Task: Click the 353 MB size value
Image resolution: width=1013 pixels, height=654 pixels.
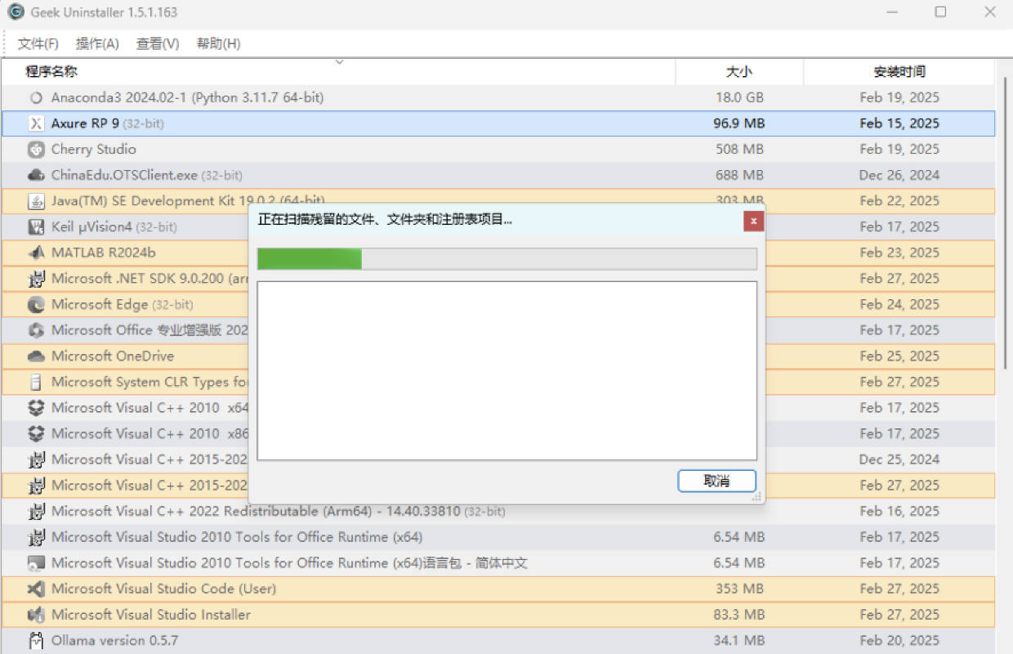Action: [739, 589]
